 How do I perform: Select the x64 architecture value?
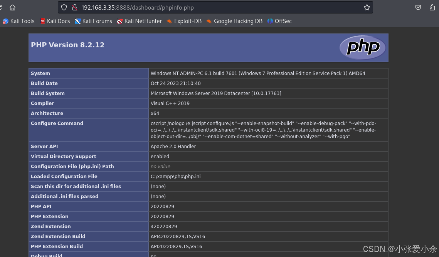tap(155, 113)
